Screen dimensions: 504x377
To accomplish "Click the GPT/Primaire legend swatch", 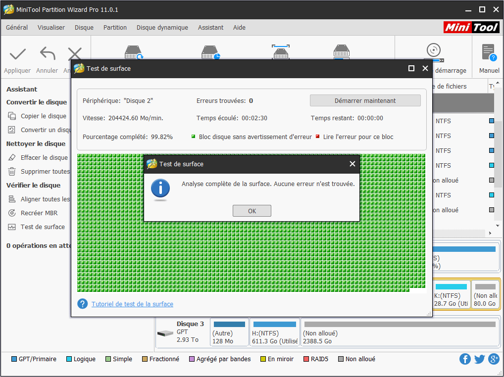I will [14, 359].
